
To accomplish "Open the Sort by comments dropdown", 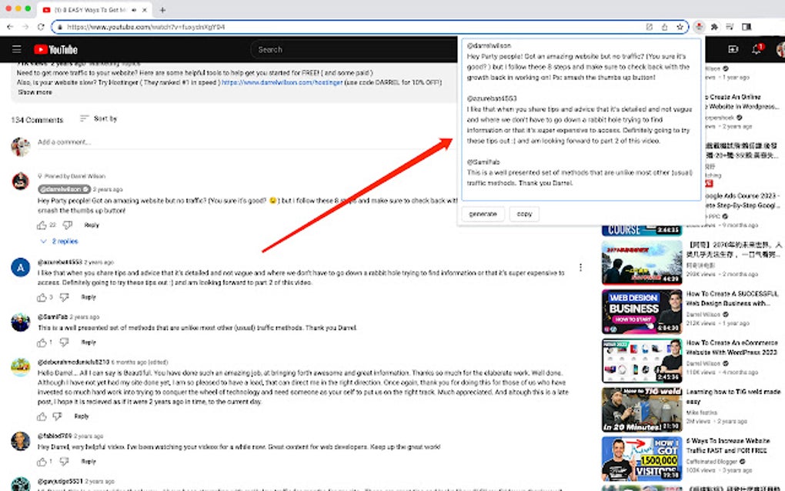I will point(99,119).
